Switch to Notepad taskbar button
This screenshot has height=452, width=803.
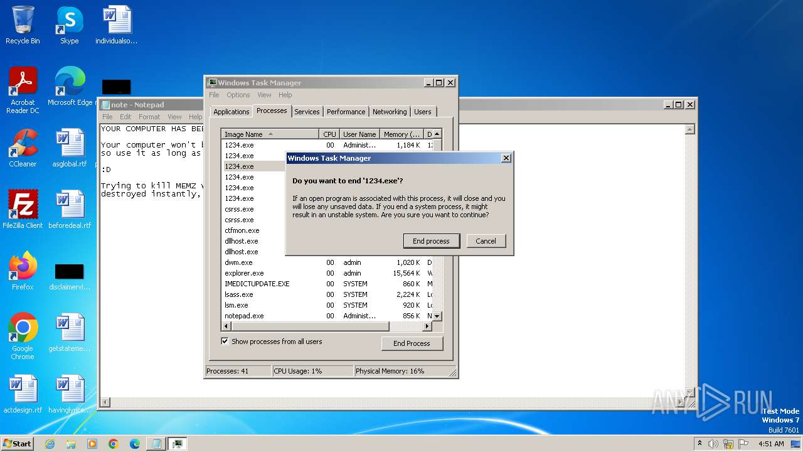[x=156, y=444]
